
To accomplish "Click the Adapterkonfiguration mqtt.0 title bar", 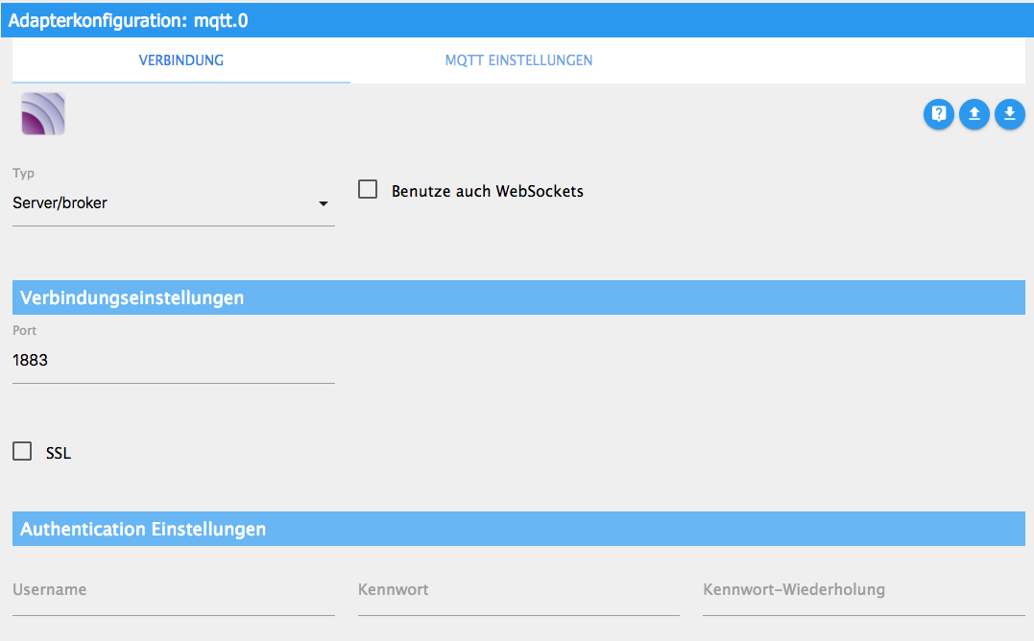I will point(517,20).
